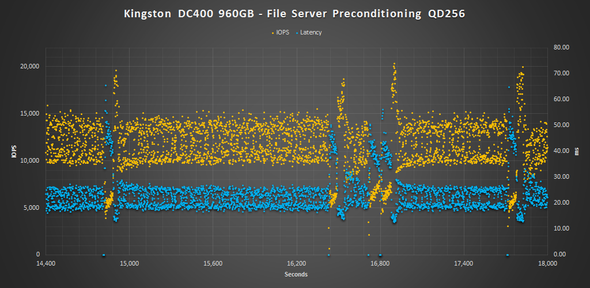This screenshot has height=288, width=590.
Task: Click the 20,000 tick on IOPS axis
Action: click(x=29, y=66)
